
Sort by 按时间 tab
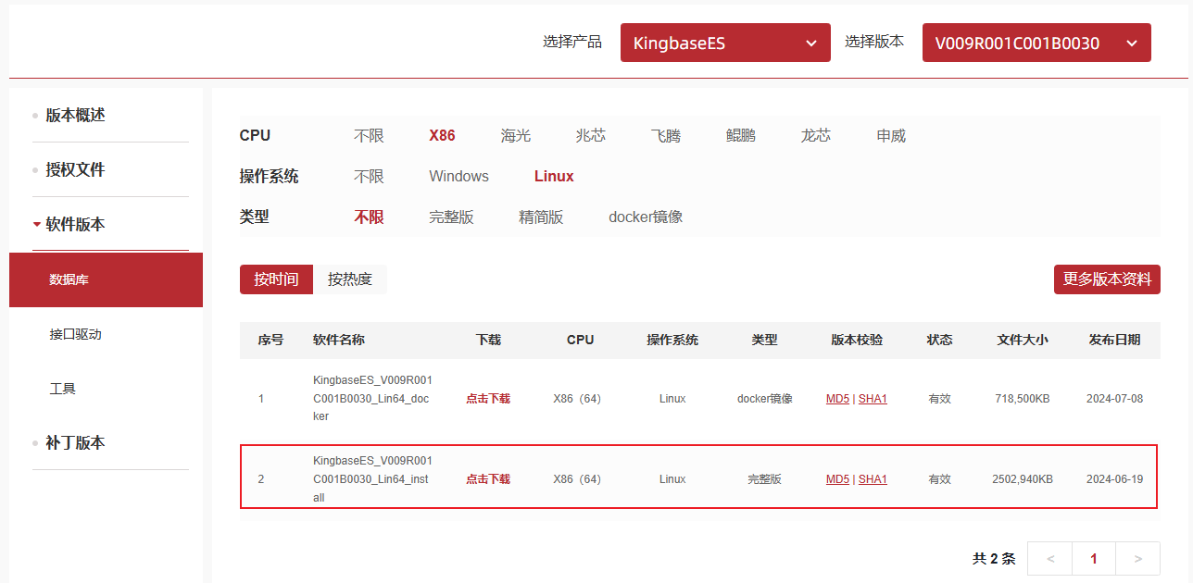click(276, 279)
